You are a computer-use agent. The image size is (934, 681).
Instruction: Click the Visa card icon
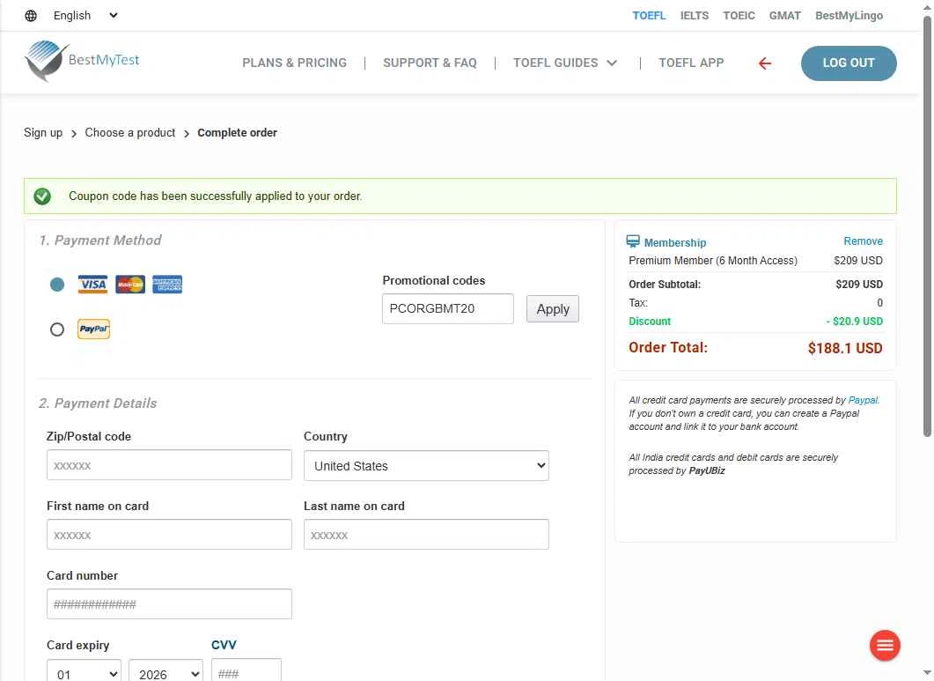pos(93,285)
